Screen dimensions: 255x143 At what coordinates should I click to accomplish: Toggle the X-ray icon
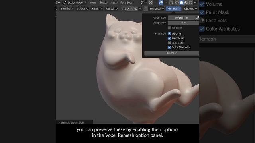tap(171, 3)
